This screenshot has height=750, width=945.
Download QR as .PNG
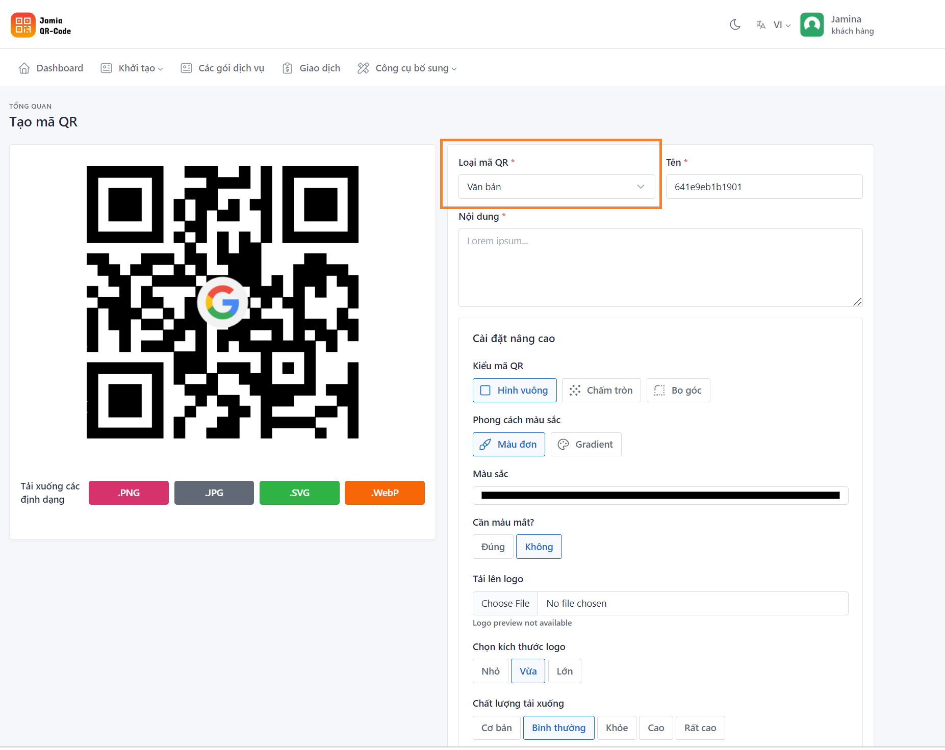point(129,493)
